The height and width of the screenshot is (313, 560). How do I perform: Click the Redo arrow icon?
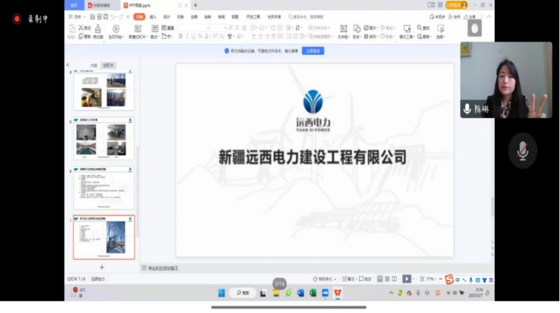[x=121, y=17]
